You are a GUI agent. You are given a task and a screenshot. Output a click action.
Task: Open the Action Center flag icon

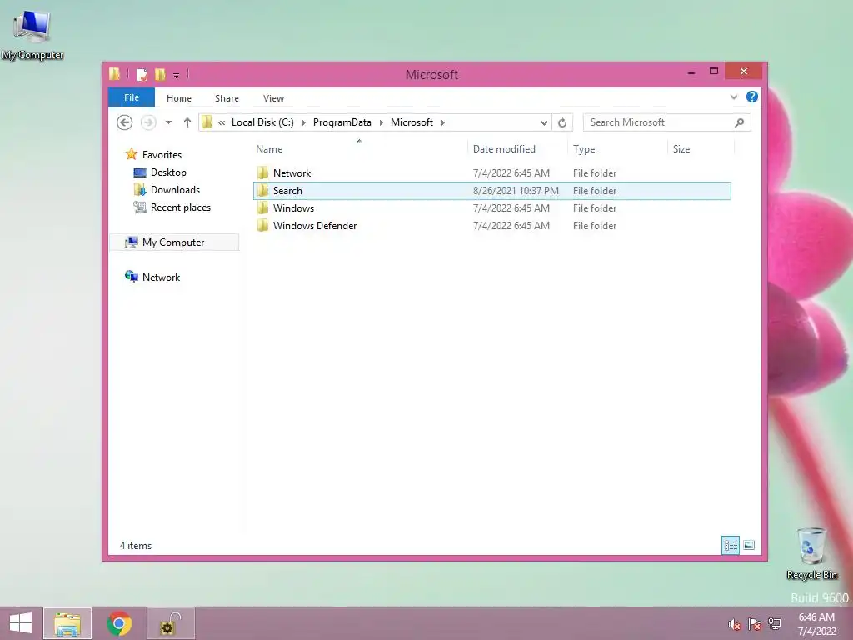[x=755, y=624]
